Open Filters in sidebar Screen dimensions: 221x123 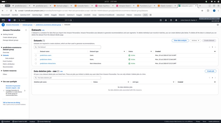pyautogui.click(x=5, y=74)
